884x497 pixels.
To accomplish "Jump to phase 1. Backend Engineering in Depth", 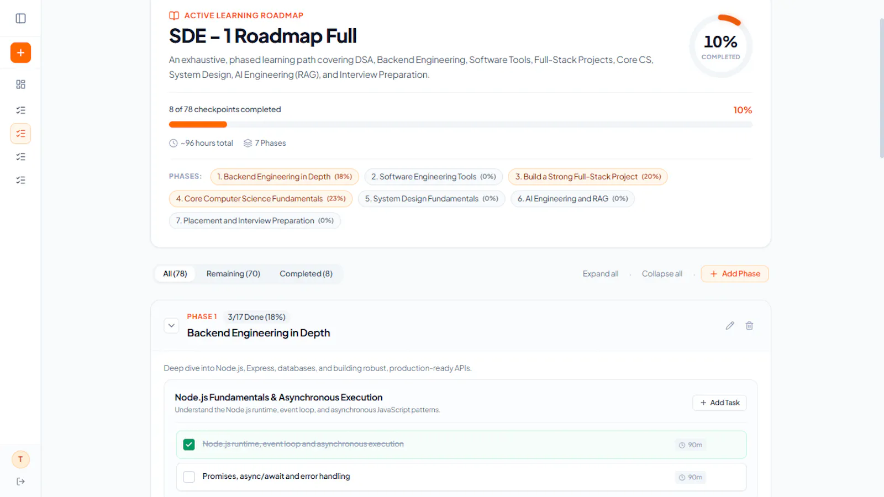I will click(x=285, y=177).
